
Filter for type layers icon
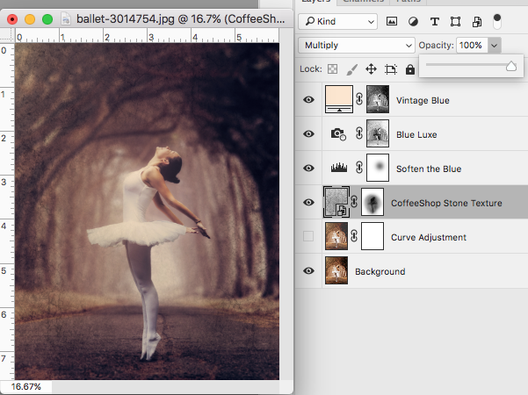(434, 22)
